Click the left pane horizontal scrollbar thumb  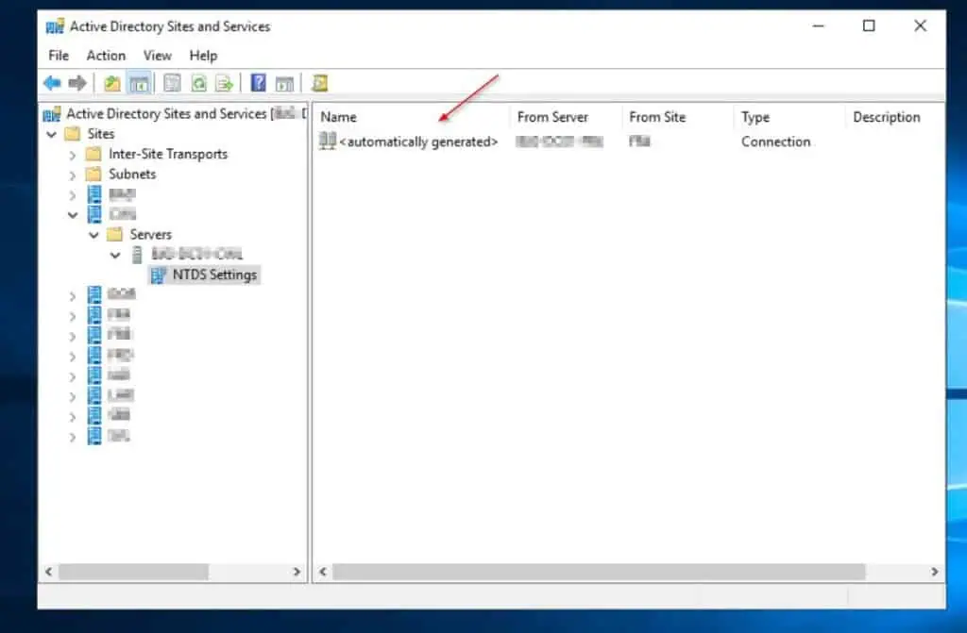click(133, 572)
